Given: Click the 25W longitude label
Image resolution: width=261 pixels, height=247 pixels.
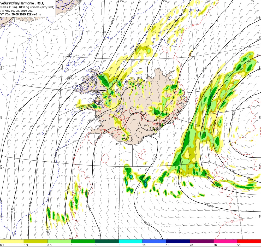Looking at the screenshot, I should (x=79, y=1).
